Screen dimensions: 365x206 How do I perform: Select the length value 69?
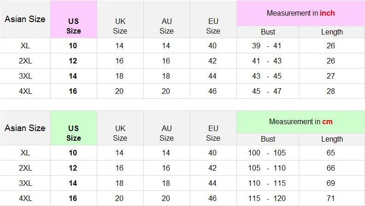pos(331,183)
